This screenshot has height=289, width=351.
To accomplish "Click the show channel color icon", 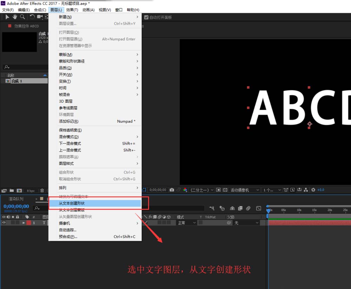I will coord(185,190).
